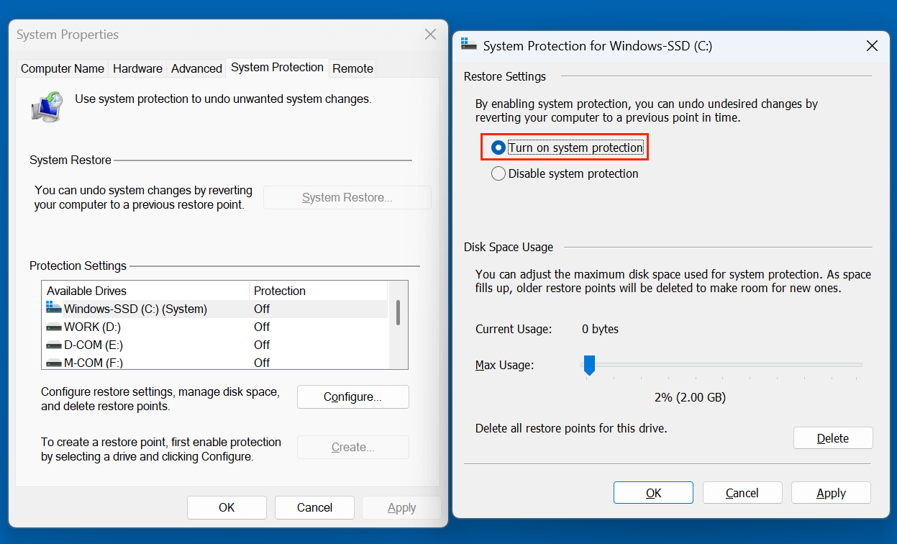
Task: Cancel the System Properties dialog
Action: [314, 507]
